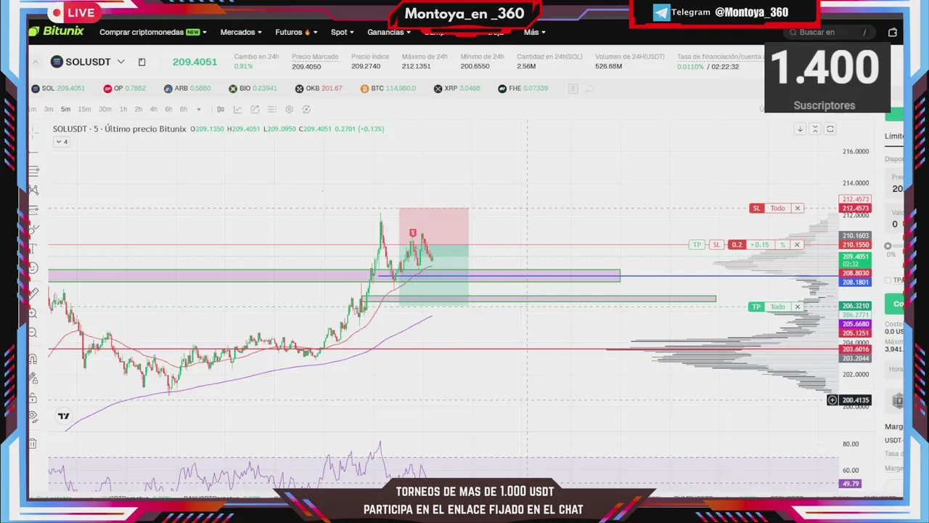The image size is (929, 523).
Task: Collapse ticker panel with top-left chevron
Action: (35, 62)
